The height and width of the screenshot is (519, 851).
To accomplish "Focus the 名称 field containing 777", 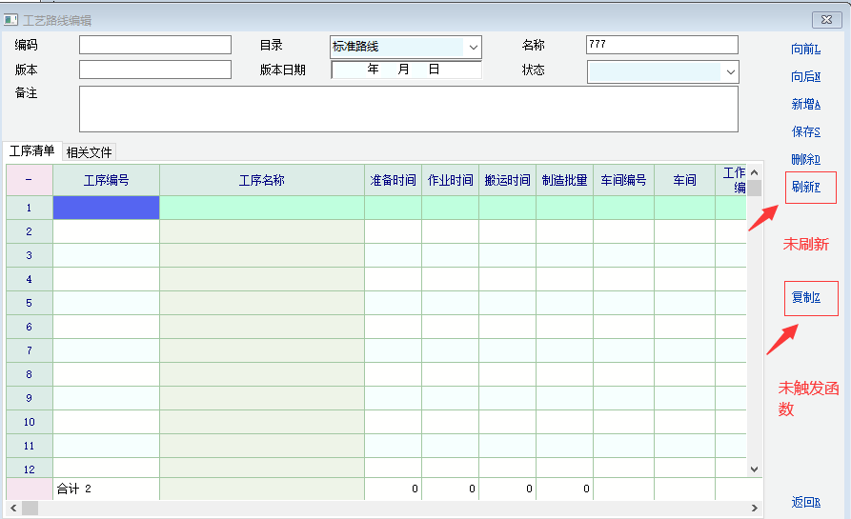I will [x=661, y=45].
